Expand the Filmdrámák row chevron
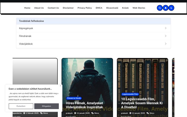This screenshot has width=187, height=117. pyautogui.click(x=166, y=36)
